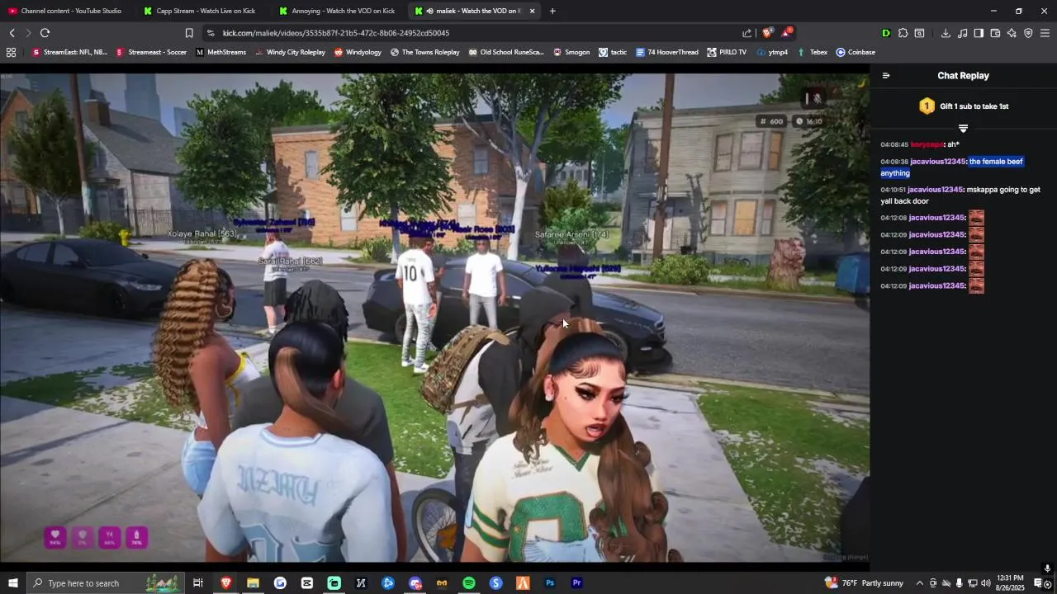Open Coinbase bookmark
The height and width of the screenshot is (594, 1057).
click(x=856, y=52)
